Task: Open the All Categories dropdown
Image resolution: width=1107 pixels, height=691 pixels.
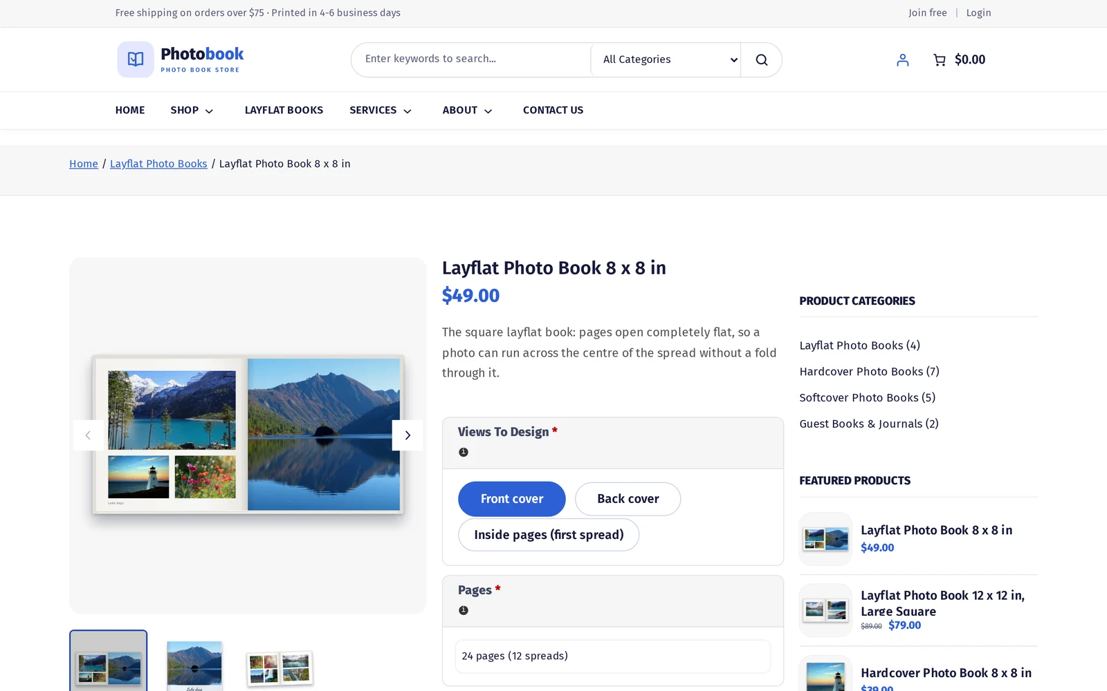Action: click(666, 60)
